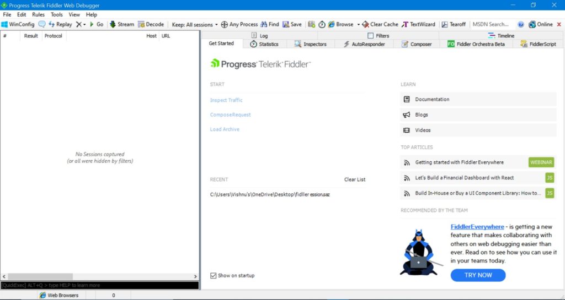565x300 pixels.
Task: Open the Statistics tab
Action: 264,44
